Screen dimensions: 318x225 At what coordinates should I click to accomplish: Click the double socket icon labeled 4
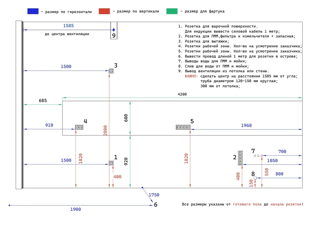pyautogui.click(x=79, y=127)
